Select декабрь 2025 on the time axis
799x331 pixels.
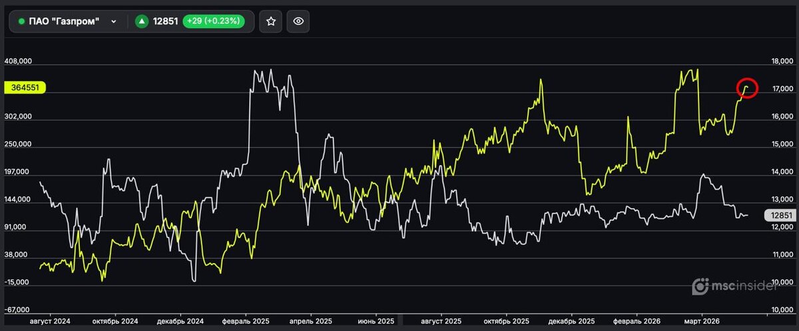tap(571, 320)
